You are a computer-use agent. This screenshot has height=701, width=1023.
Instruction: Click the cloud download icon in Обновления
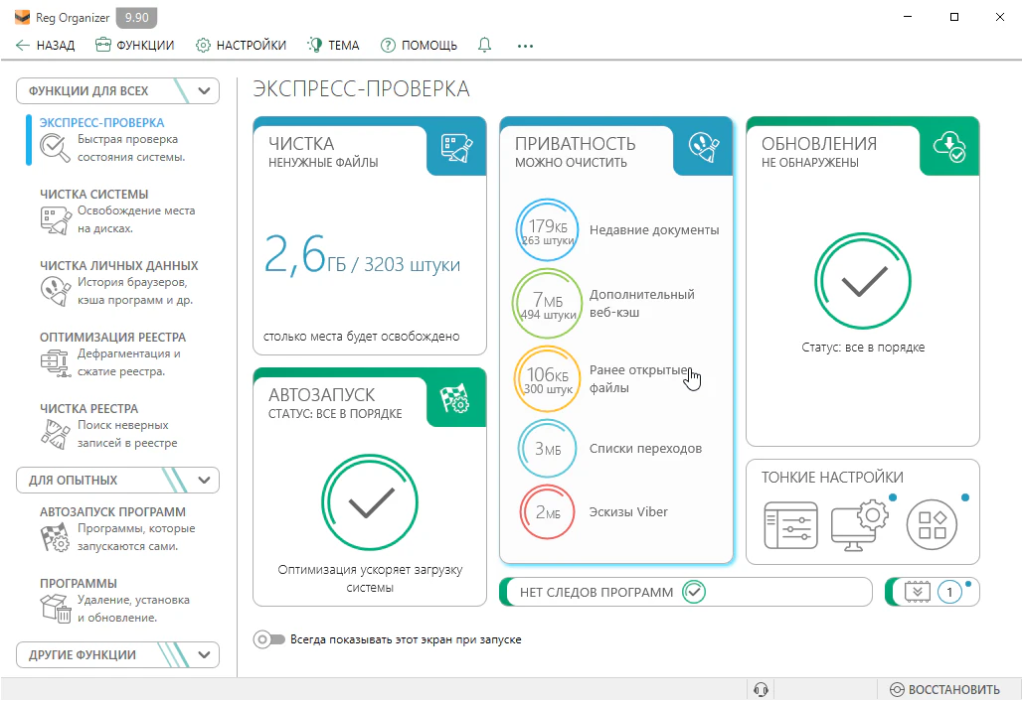948,147
